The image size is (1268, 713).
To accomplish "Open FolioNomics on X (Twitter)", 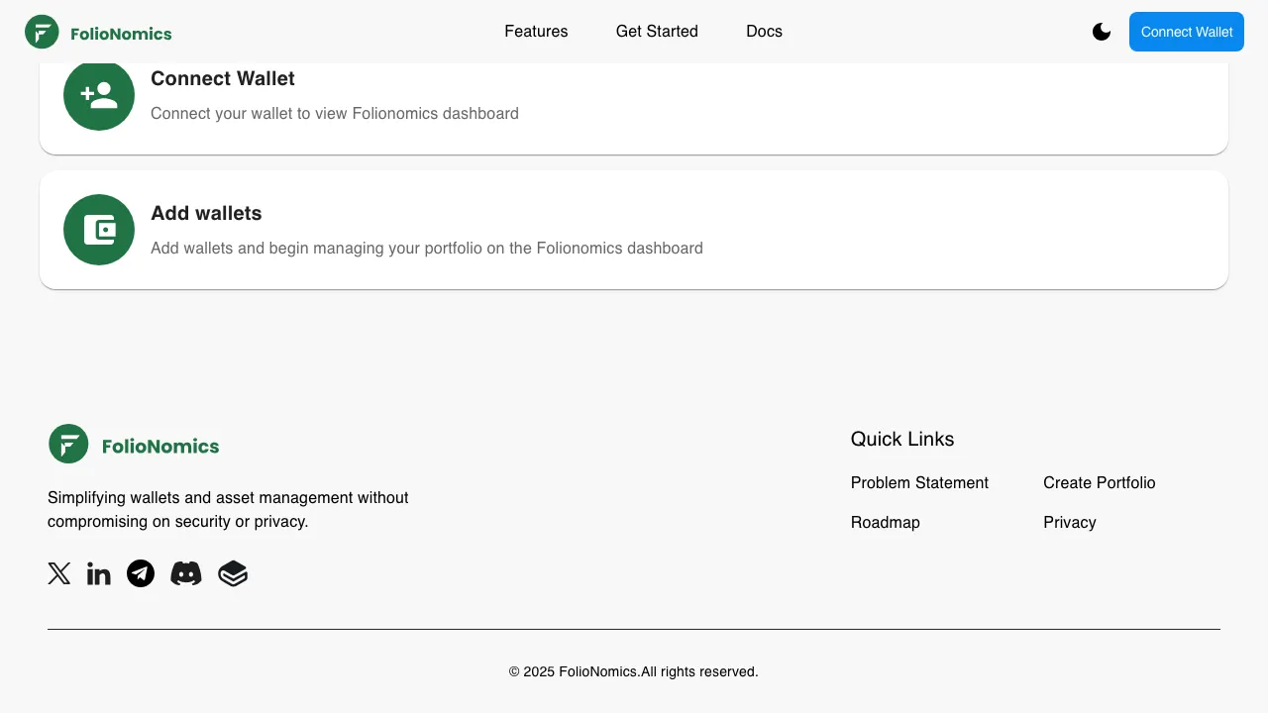I will pos(59,573).
